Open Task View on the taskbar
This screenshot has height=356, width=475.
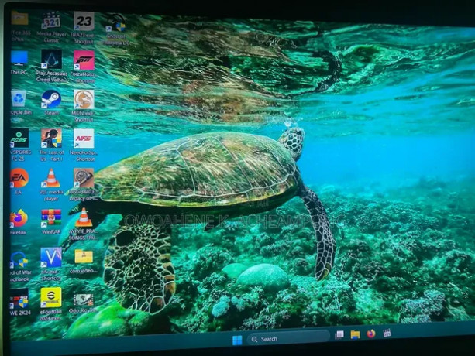coord(339,334)
